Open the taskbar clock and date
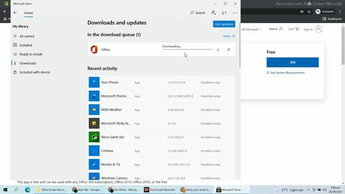 click(335, 190)
